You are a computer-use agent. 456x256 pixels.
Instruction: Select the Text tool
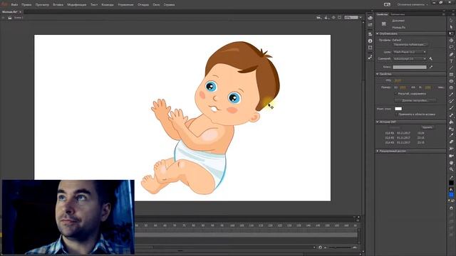[451, 61]
